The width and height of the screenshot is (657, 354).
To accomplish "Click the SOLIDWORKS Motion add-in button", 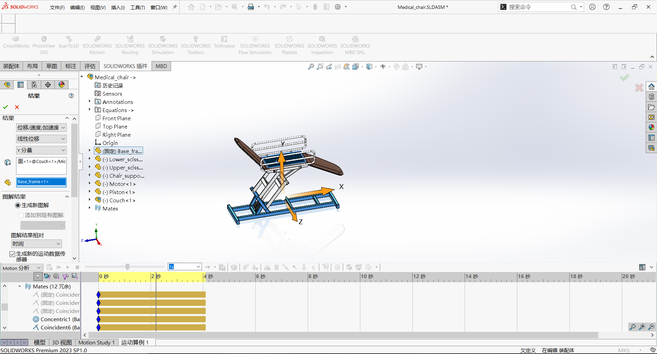I will pyautogui.click(x=97, y=45).
